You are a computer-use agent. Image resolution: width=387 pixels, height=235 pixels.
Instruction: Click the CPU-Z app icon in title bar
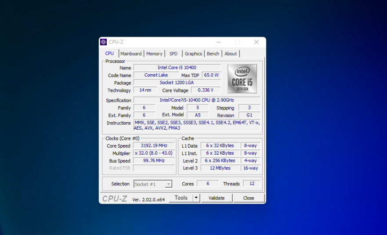[103, 42]
